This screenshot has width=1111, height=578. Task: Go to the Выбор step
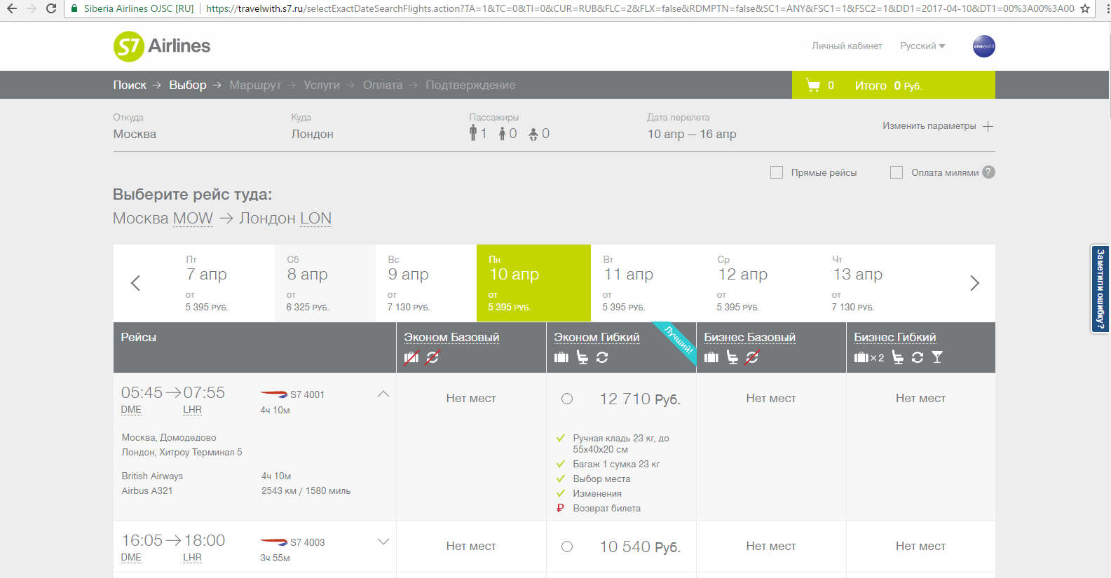tap(188, 85)
